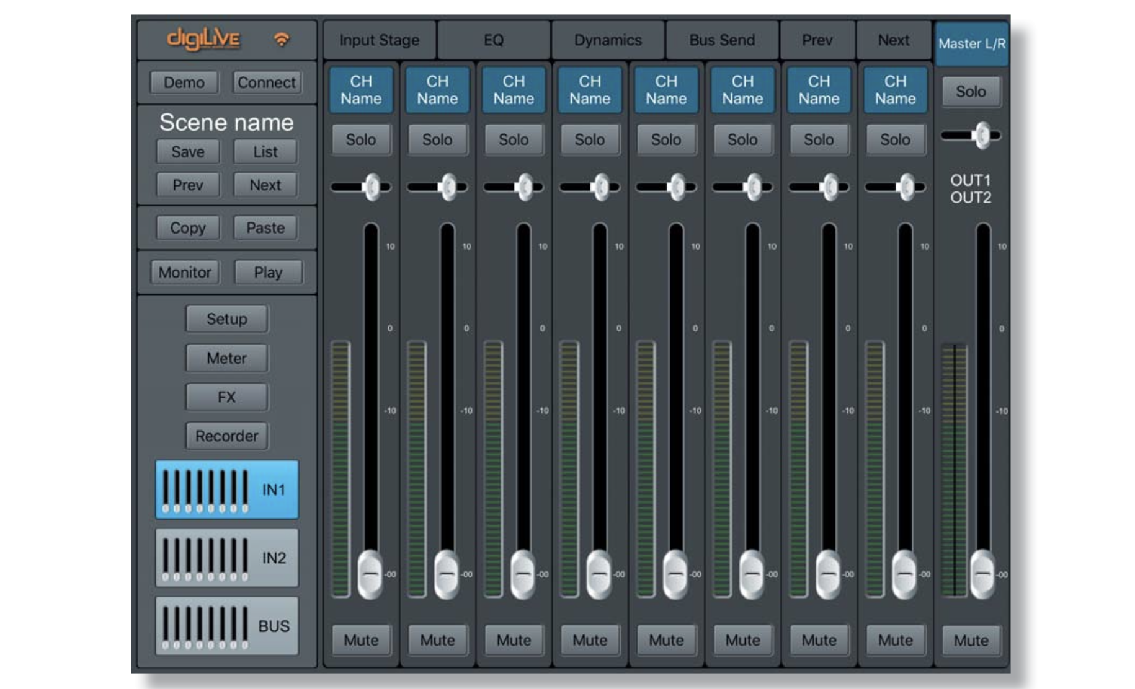1135x689 pixels.
Task: Click the Master balance slider knob
Action: pyautogui.click(x=982, y=136)
